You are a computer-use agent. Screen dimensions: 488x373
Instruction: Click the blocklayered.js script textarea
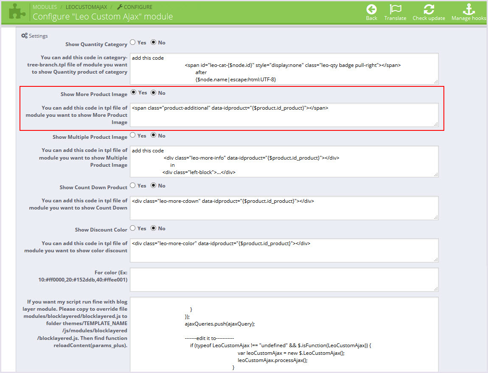pyautogui.click(x=284, y=334)
